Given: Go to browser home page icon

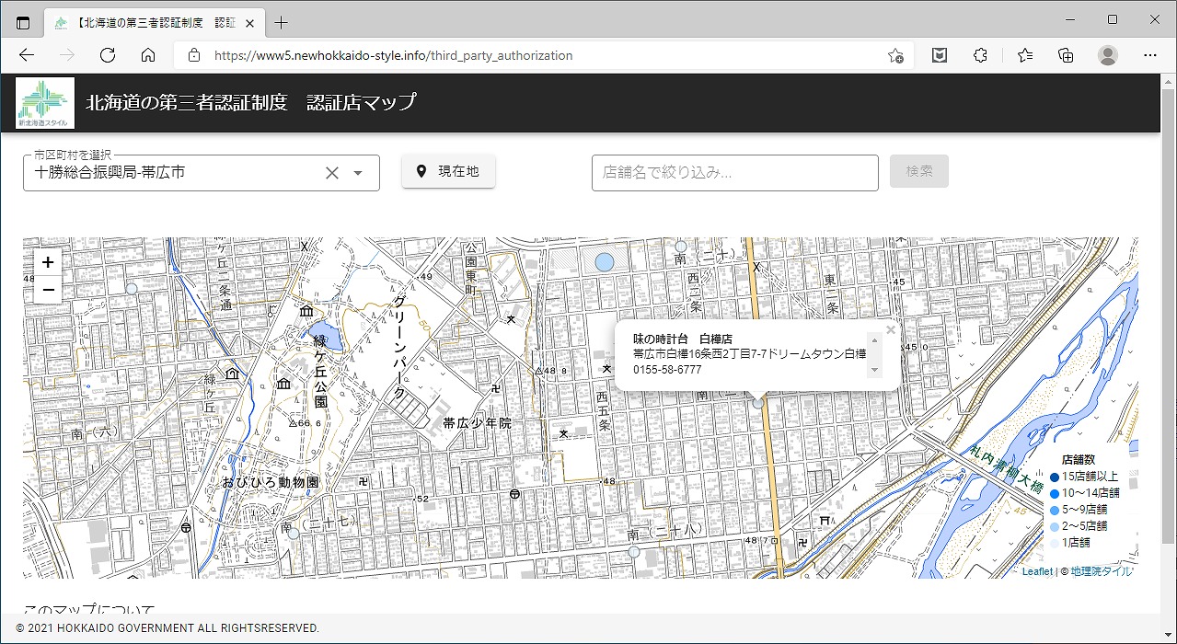Looking at the screenshot, I should click(148, 55).
